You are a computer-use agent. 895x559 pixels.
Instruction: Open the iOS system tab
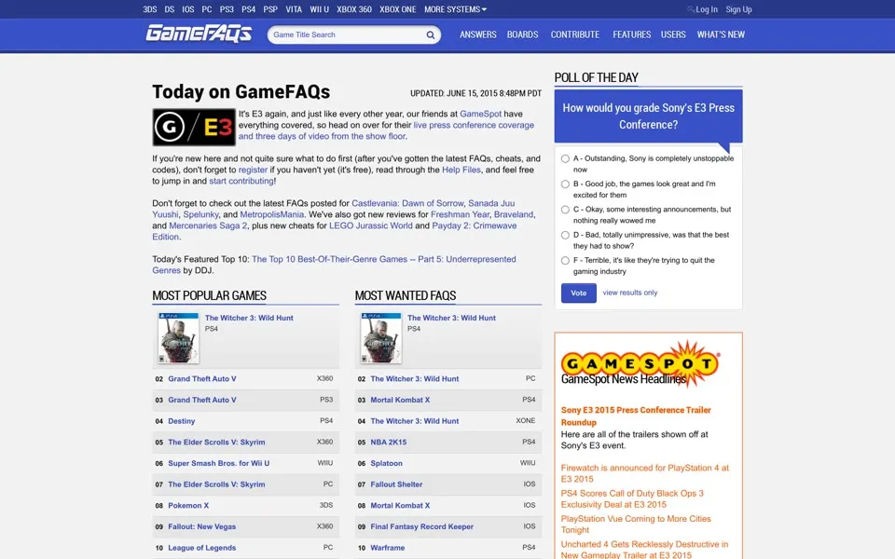tap(187, 9)
